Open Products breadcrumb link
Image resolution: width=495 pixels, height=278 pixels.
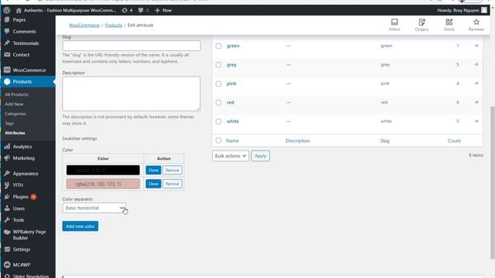click(114, 25)
